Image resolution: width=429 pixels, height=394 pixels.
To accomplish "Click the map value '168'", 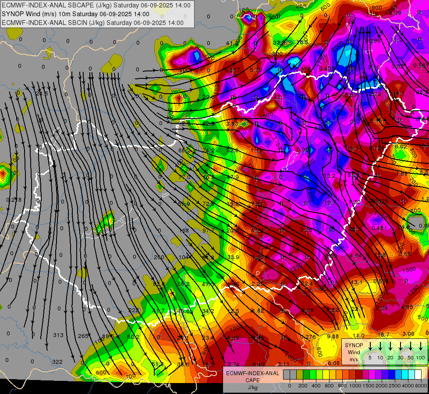I will coord(184,231).
